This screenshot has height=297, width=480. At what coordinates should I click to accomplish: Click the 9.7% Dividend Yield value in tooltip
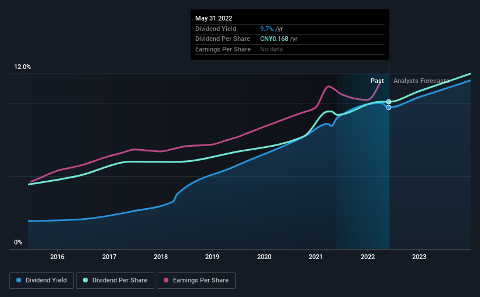(267, 29)
